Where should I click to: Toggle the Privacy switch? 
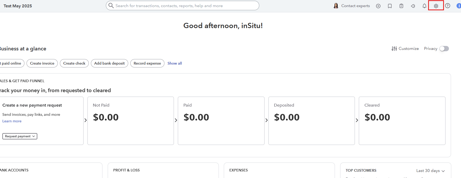444,49
